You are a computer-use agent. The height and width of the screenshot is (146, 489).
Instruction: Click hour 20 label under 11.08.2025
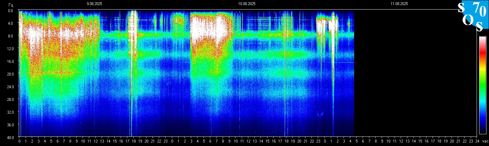tap(452, 141)
